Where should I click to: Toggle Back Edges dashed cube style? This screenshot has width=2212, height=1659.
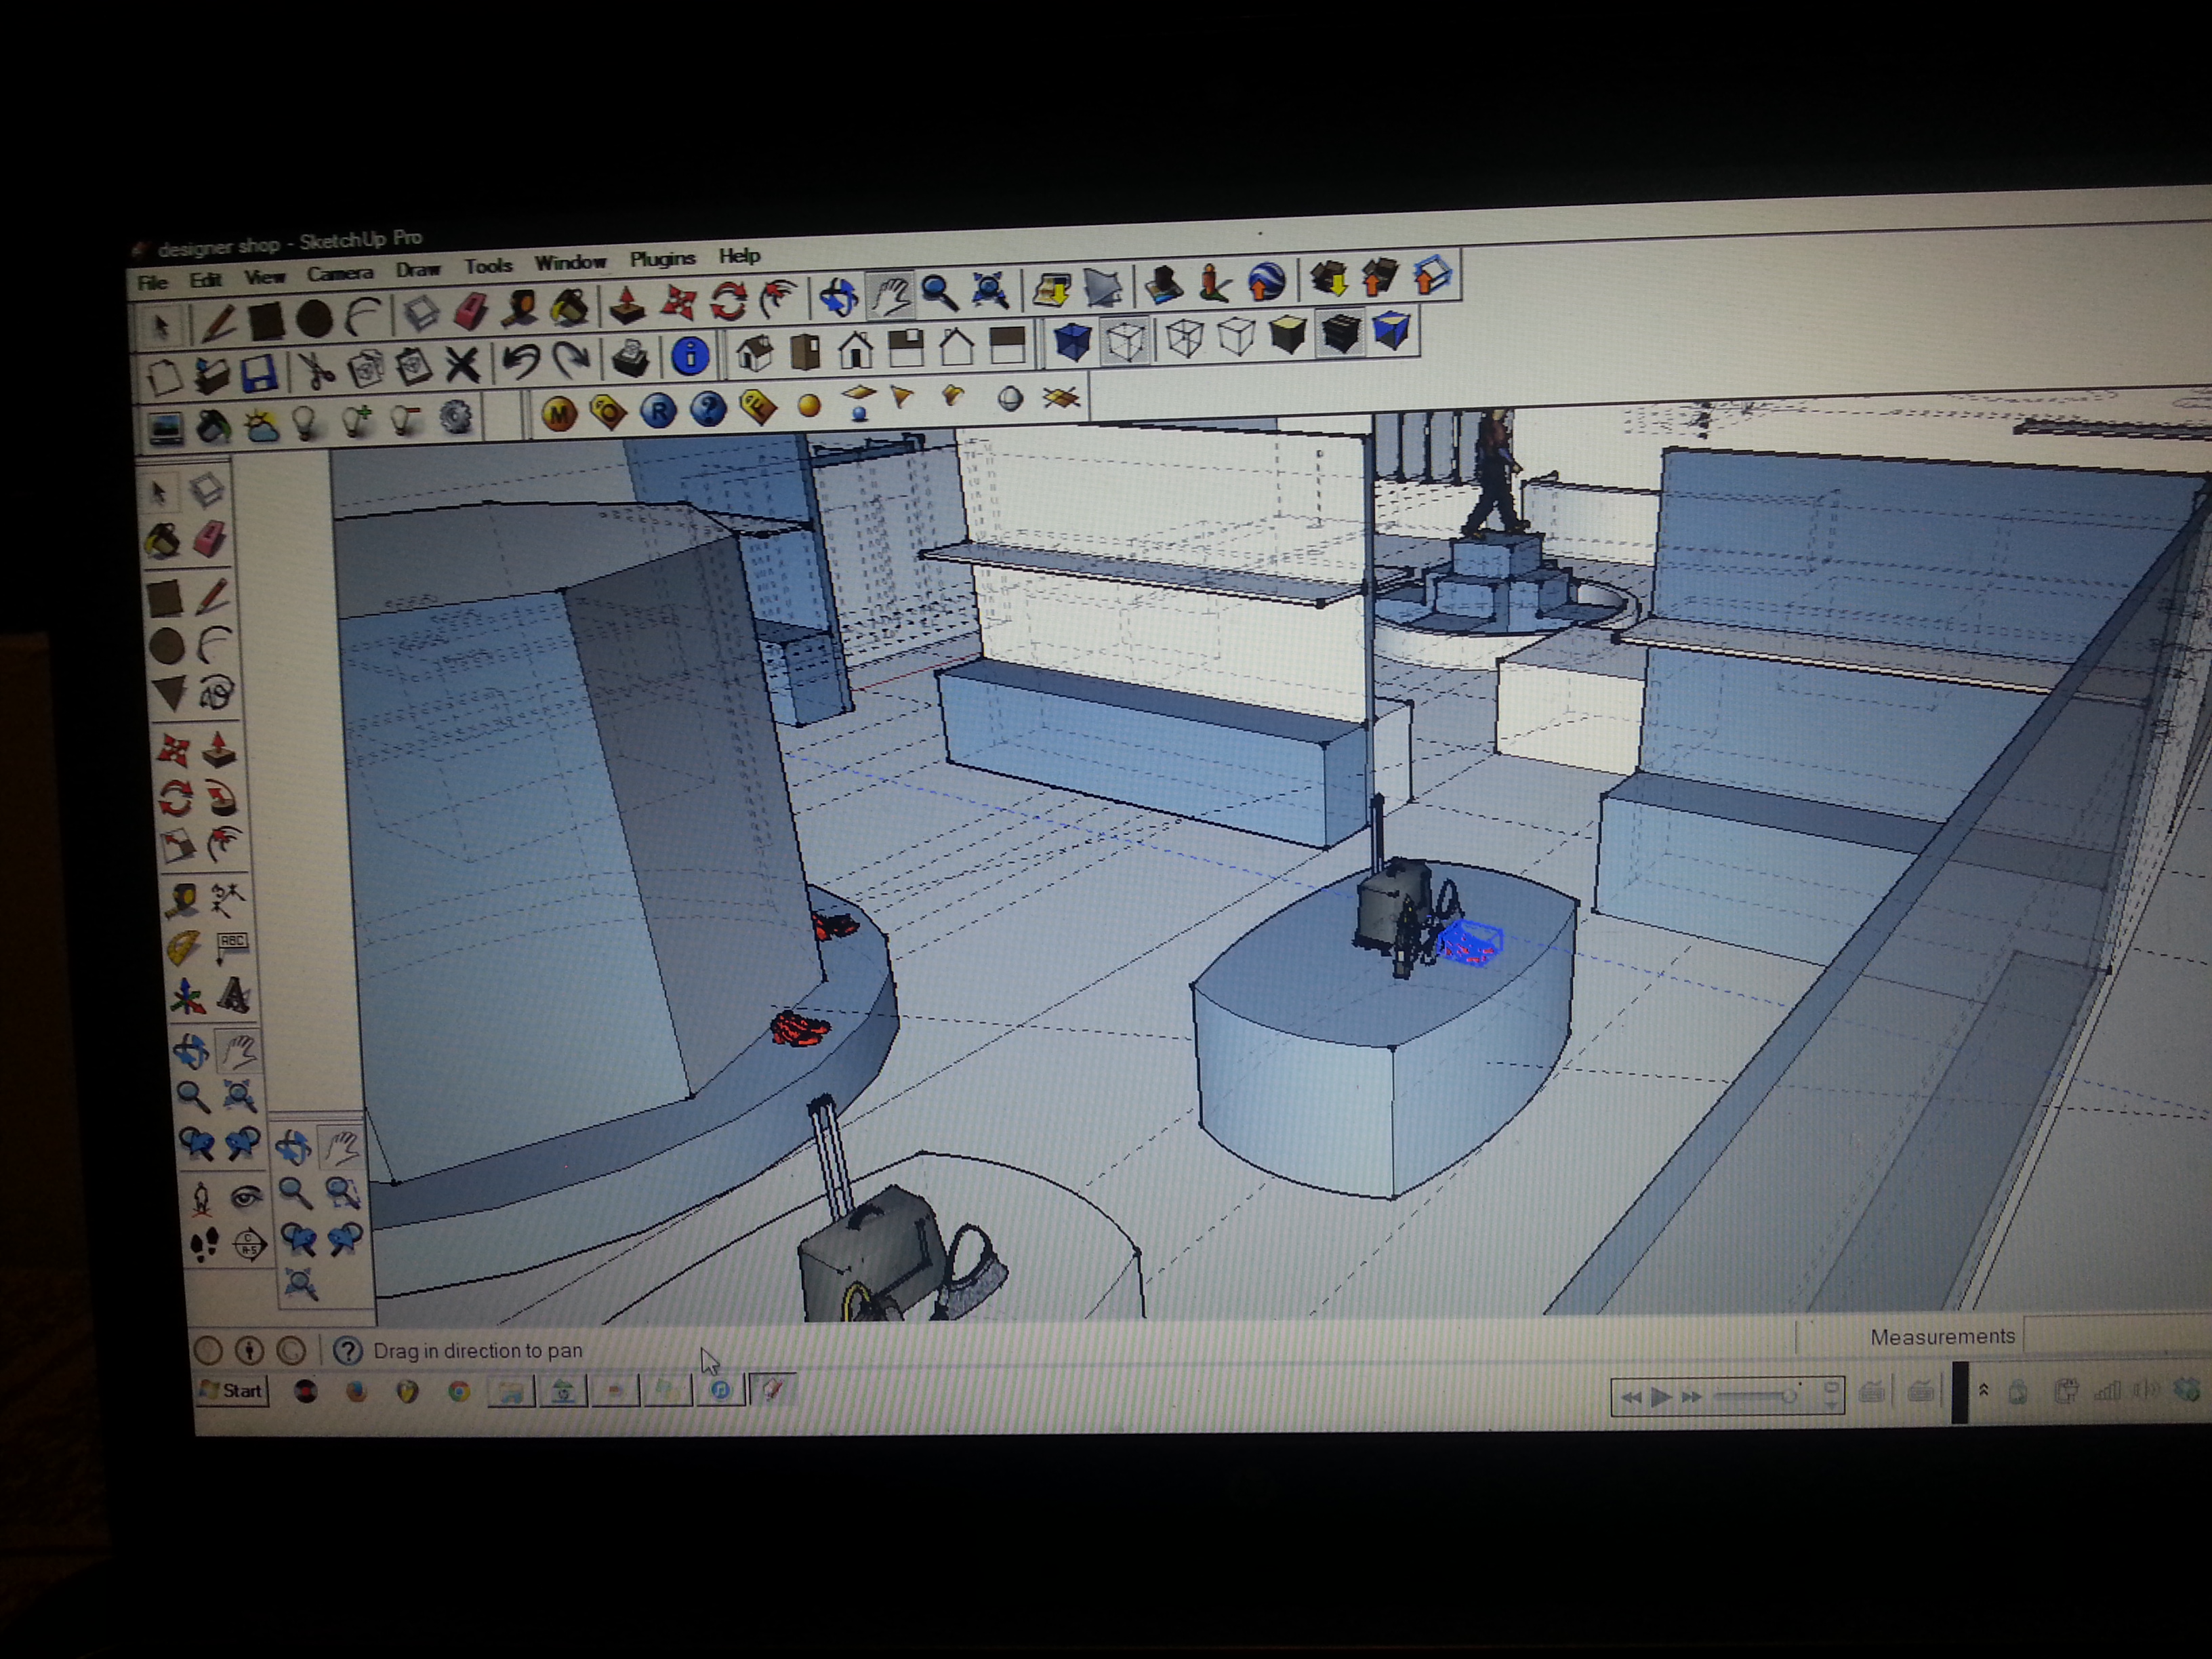(1126, 341)
